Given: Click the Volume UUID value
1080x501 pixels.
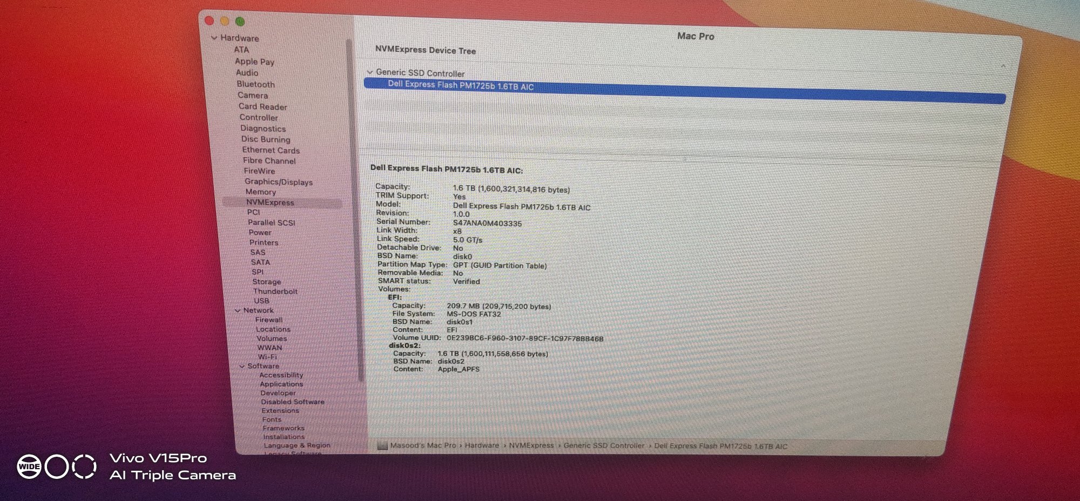Looking at the screenshot, I should coord(525,338).
